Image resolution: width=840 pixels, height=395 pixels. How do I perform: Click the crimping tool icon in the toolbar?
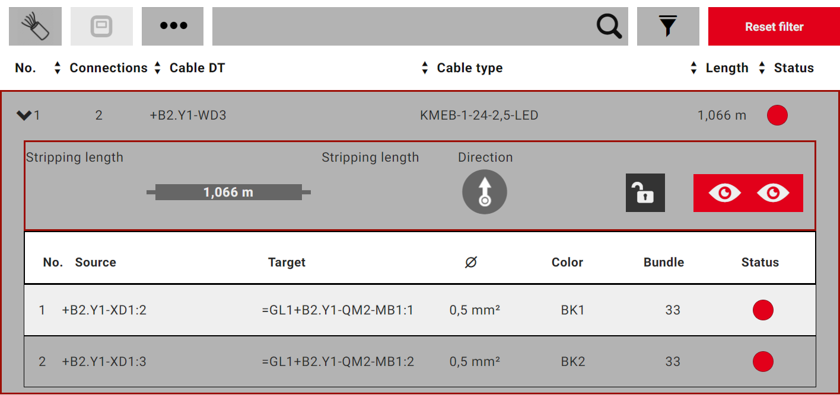coord(101,26)
